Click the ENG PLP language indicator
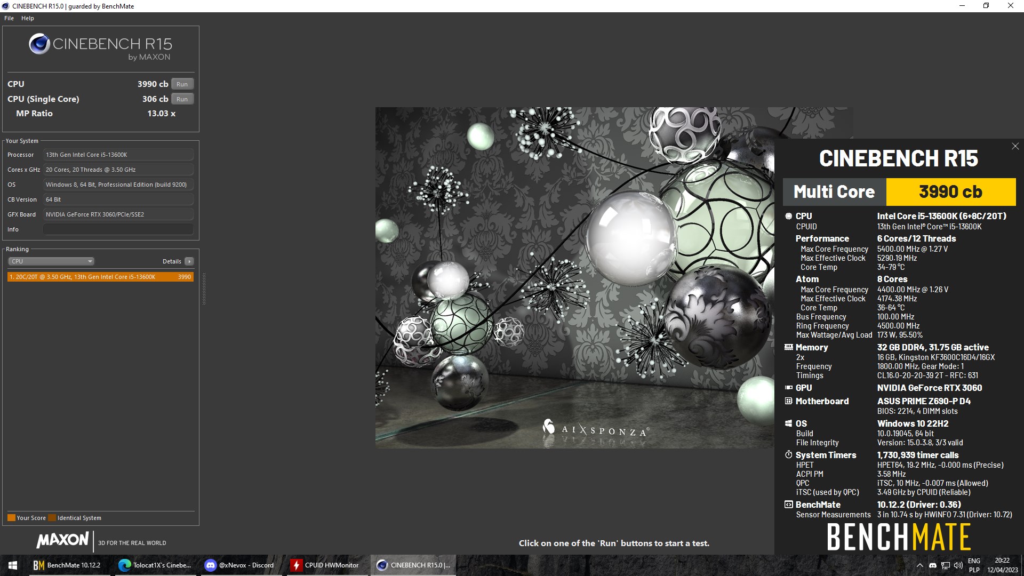The image size is (1024, 576). click(974, 565)
